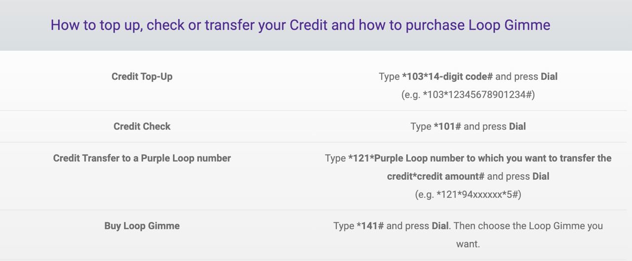Click the final word want. in last row
The width and height of the screenshot is (632, 261).
tap(468, 244)
